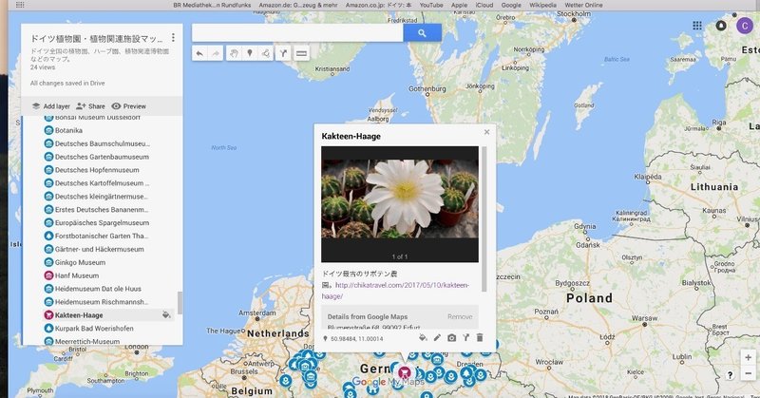This screenshot has height=398, width=760.
Task: Select Kurpark Bad Woerishofen entry
Action: [x=94, y=329]
